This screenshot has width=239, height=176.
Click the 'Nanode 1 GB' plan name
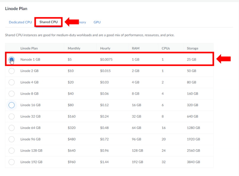(x=30, y=60)
